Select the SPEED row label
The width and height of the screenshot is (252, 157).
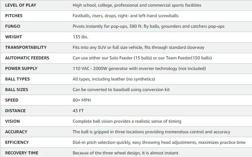[12, 100]
